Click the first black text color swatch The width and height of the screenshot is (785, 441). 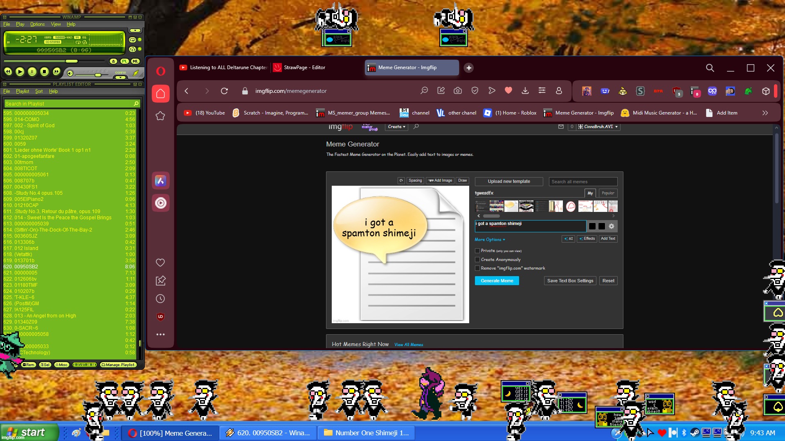tap(592, 226)
